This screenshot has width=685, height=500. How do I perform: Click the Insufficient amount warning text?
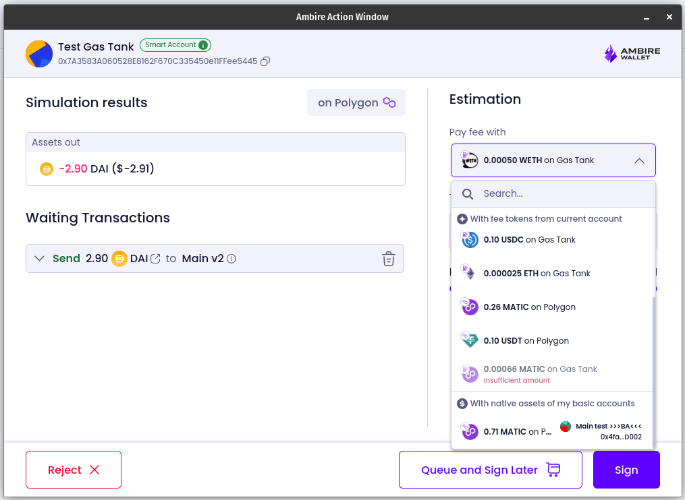click(516, 381)
